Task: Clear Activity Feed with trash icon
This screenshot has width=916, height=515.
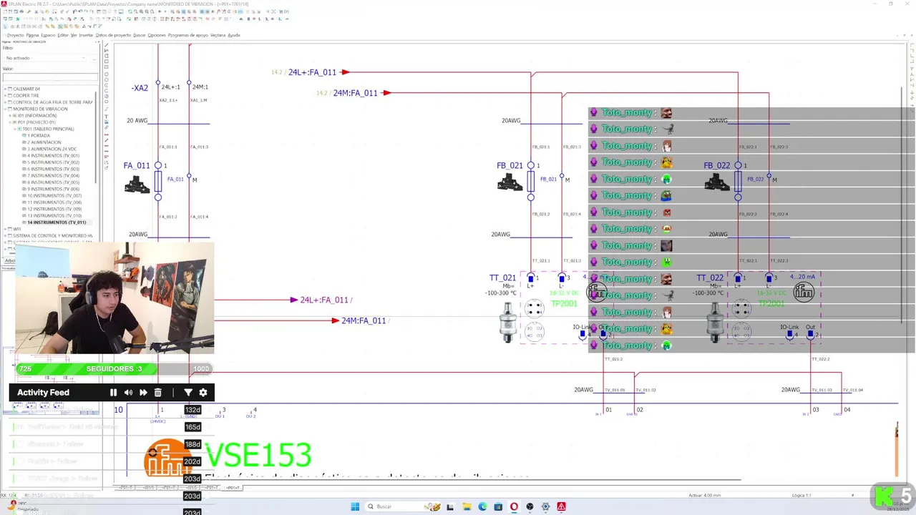Action: point(158,392)
